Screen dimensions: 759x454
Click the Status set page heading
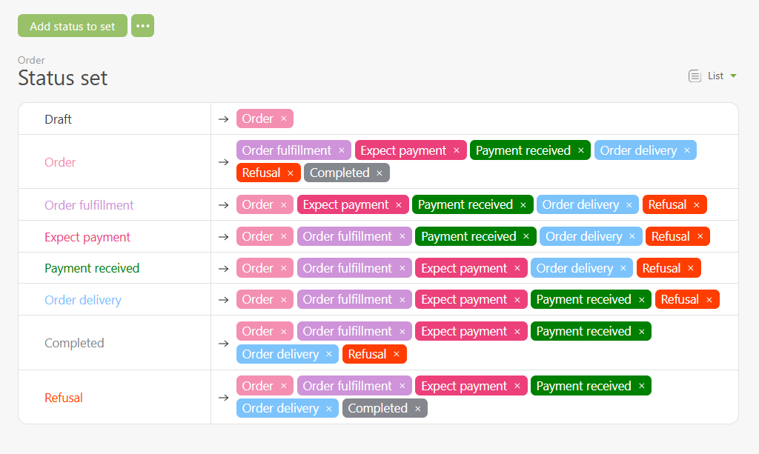pyautogui.click(x=62, y=78)
